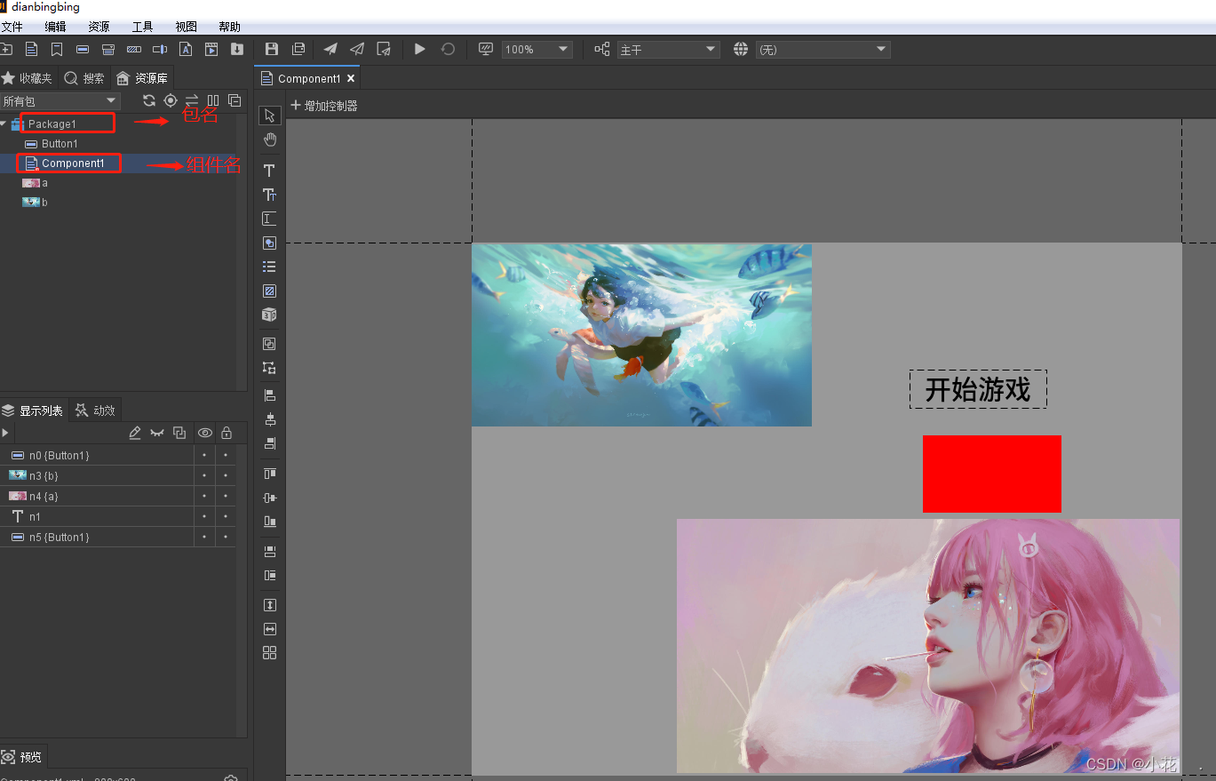This screenshot has width=1216, height=781.
Task: Click the 增加控制器 add controller button
Action: point(322,105)
